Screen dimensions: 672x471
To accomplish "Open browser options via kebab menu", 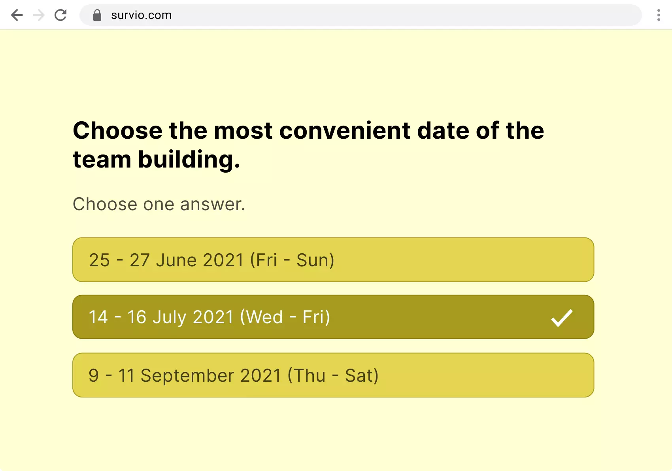I will (x=659, y=15).
